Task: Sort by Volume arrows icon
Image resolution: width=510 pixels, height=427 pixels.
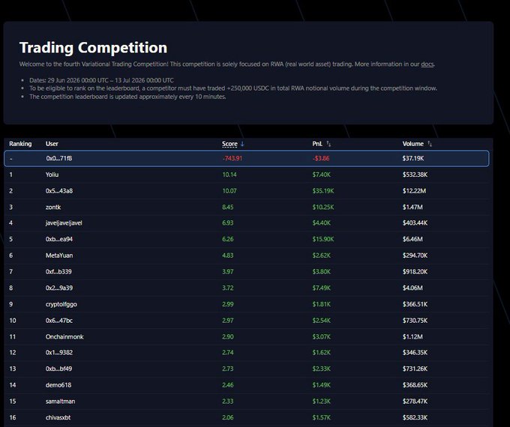Action: 430,144
